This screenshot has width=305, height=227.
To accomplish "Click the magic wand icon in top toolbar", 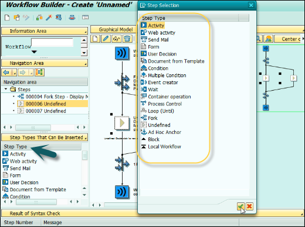I will click(49, 18).
